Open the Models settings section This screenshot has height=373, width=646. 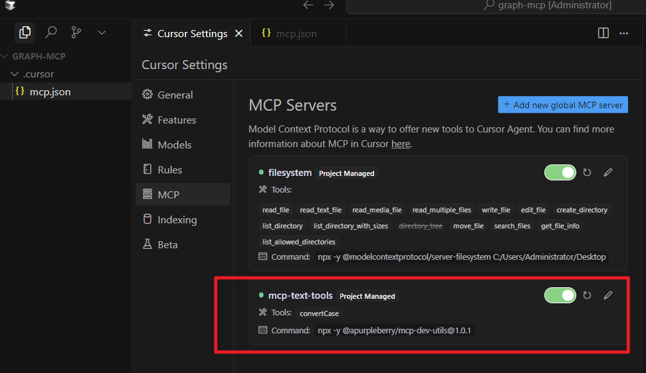[x=182, y=145]
